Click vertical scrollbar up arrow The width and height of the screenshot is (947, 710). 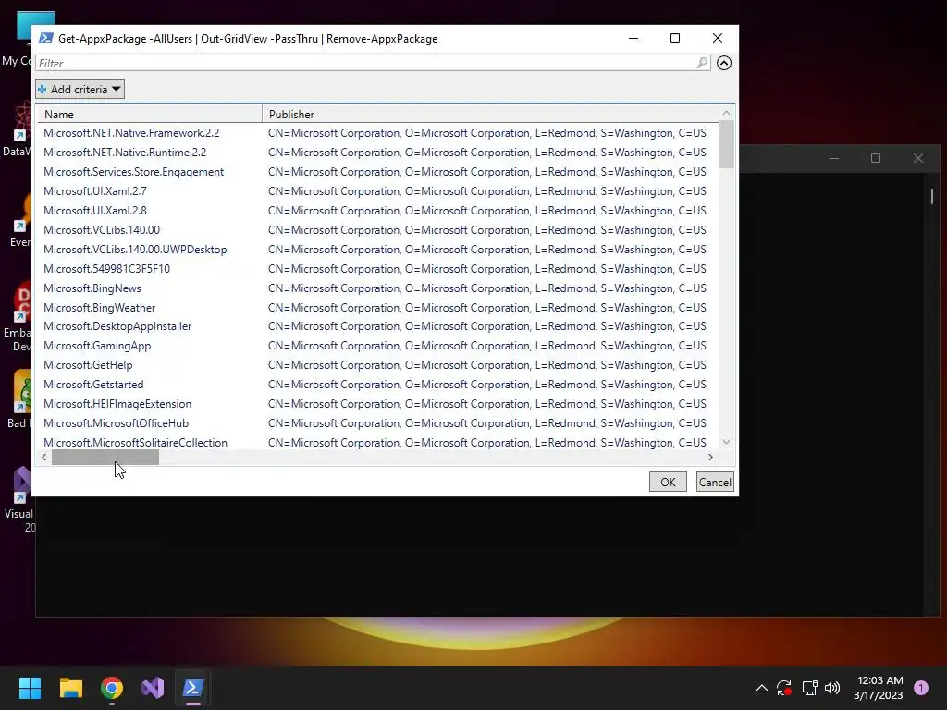pos(727,114)
